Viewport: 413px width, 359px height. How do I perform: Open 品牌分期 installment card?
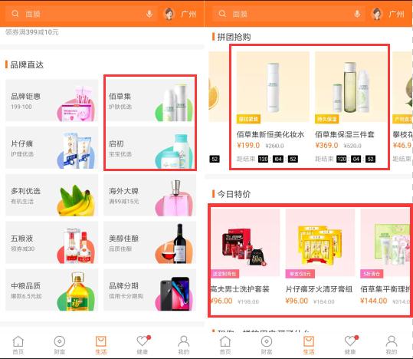coord(150,290)
